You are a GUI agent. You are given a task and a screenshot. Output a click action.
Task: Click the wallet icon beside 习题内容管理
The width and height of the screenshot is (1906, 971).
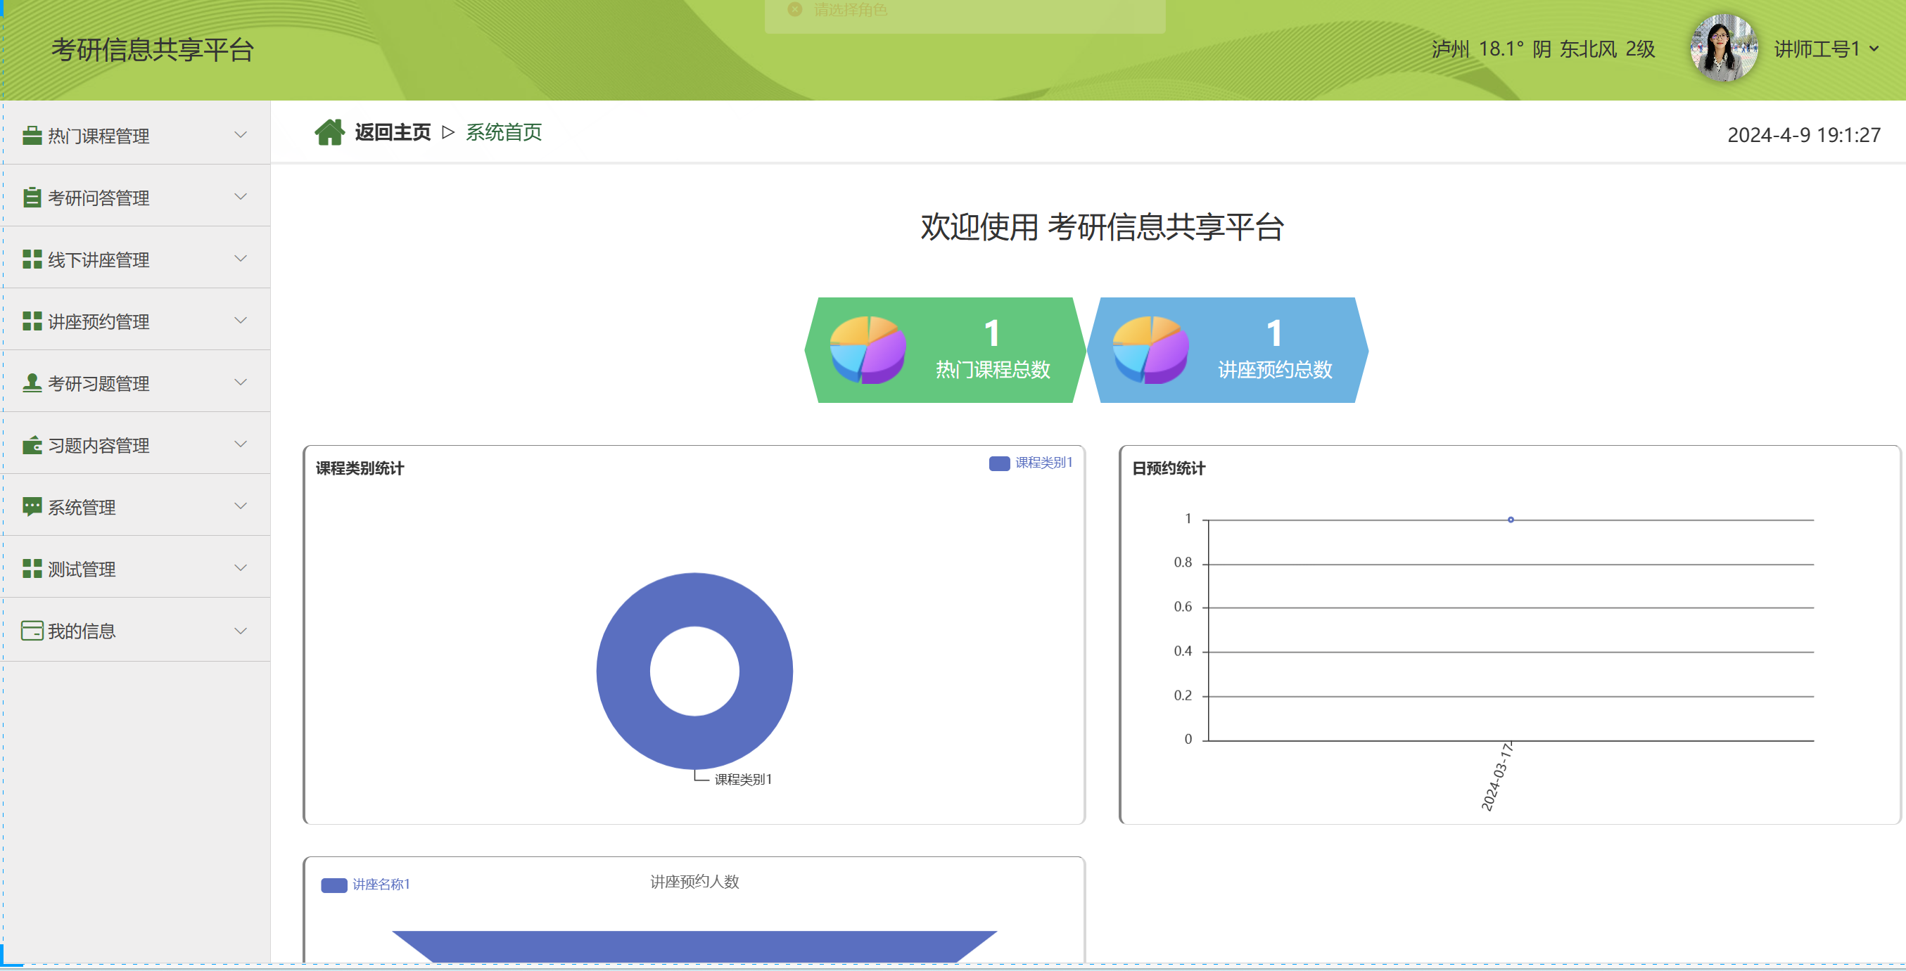(x=32, y=445)
